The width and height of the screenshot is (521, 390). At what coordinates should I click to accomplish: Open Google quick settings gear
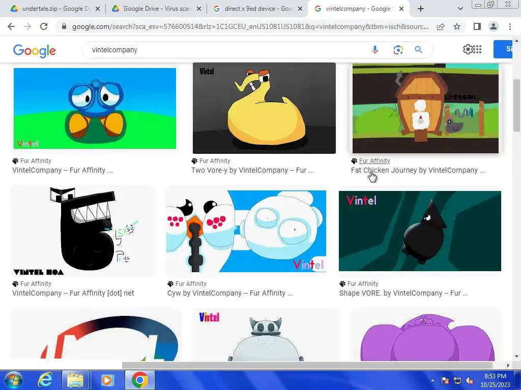coord(468,49)
